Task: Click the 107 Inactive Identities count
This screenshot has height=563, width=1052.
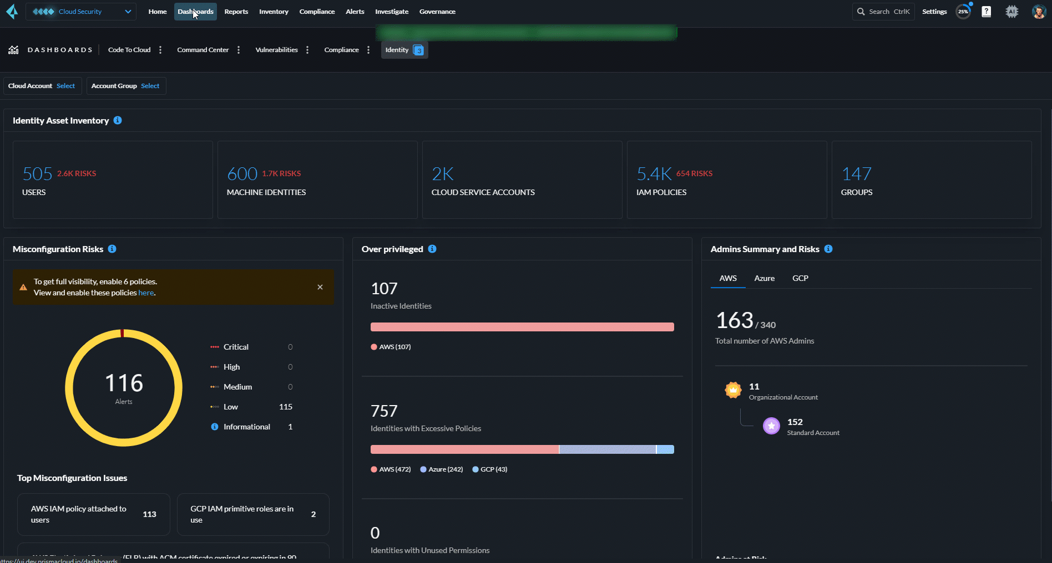Action: (x=384, y=289)
